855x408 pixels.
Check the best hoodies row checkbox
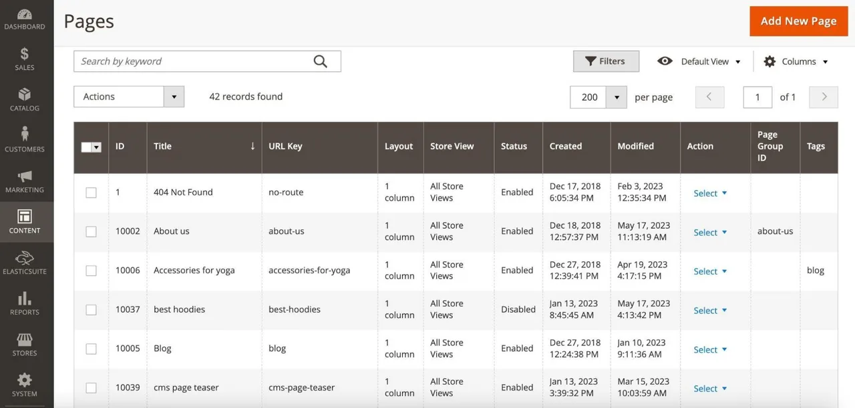[91, 310]
